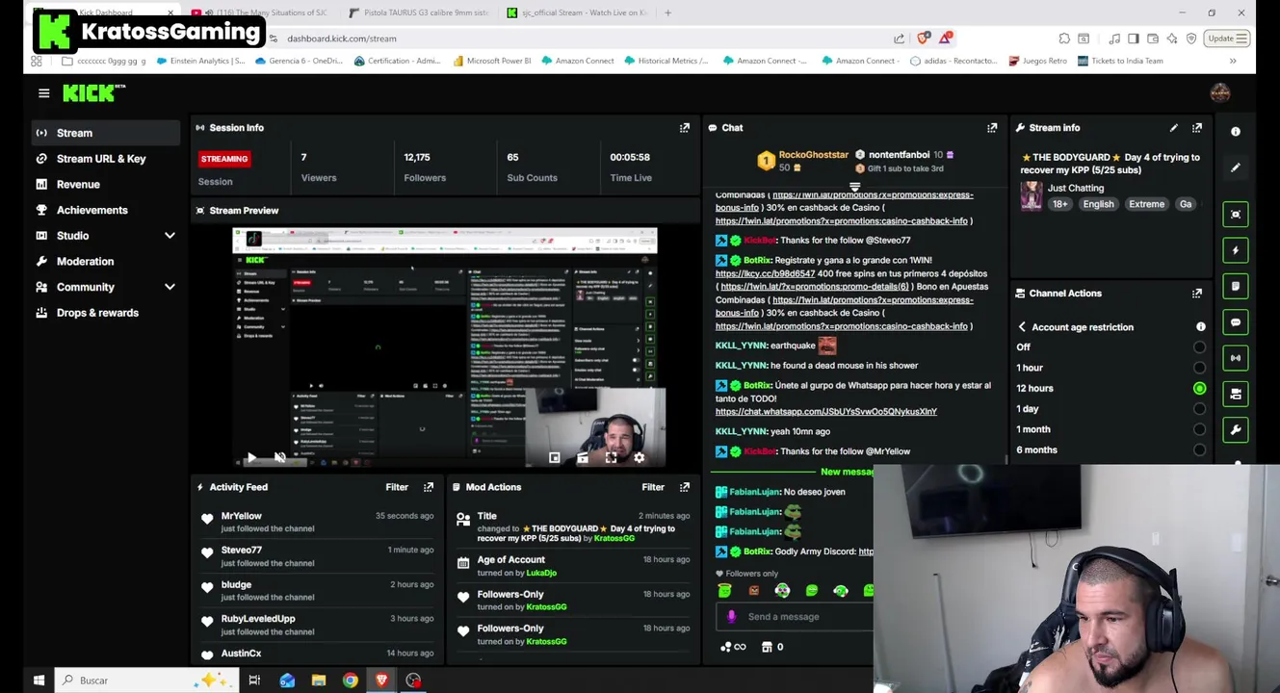Viewport: 1280px width, 693px height.
Task: Click fullscreen icon on the stream preview
Action: point(611,458)
